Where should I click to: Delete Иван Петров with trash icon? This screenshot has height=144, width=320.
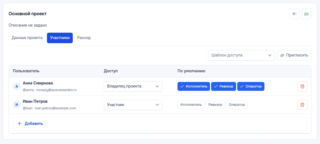302,105
